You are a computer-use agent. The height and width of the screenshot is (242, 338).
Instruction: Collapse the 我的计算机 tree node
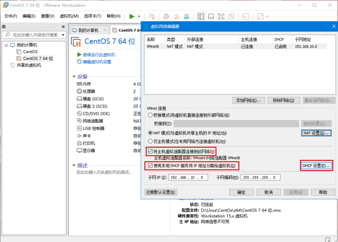(6, 45)
